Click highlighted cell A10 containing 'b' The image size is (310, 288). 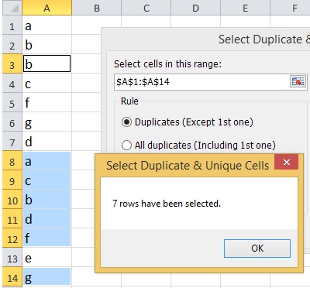click(46, 199)
